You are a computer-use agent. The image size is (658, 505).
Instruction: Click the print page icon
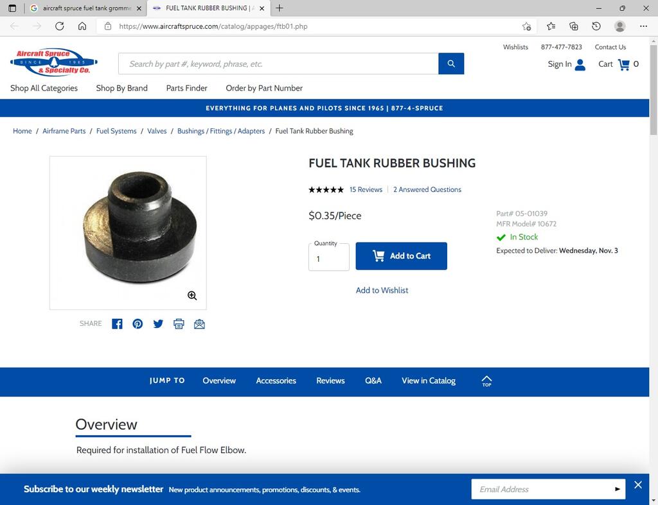pyautogui.click(x=179, y=324)
